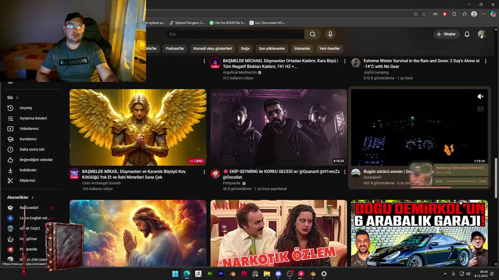Open Stylized Dungeon C... browser tab
Screen dimensions: 499x280
[186, 23]
